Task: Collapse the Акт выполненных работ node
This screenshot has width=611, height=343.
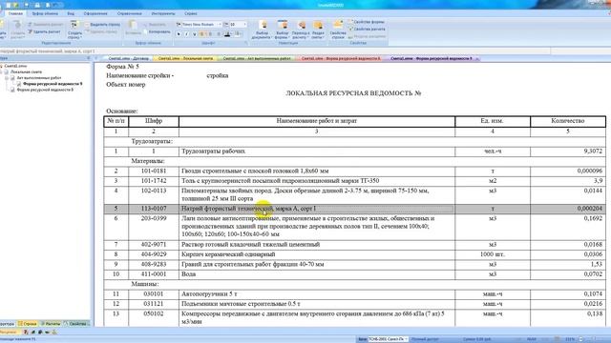Action: (7, 78)
